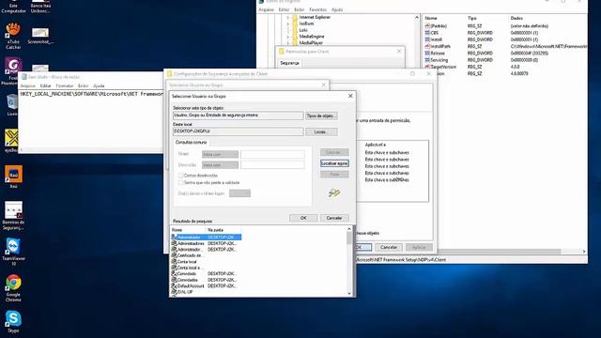
Task: Click the CBS DWORD value icon
Action: 427,33
